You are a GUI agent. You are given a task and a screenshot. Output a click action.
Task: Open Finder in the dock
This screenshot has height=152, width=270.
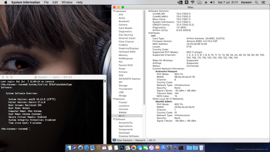tap(69, 147)
